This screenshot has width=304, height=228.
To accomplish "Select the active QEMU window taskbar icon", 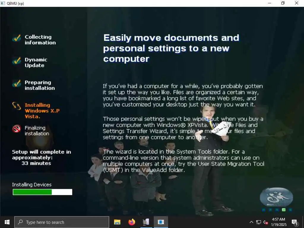I will [x=161, y=222].
